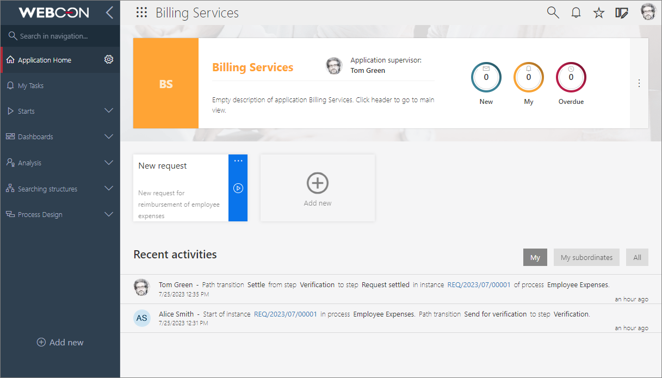662x378 pixels.
Task: Expand the Dashboards chevron
Action: tap(109, 137)
